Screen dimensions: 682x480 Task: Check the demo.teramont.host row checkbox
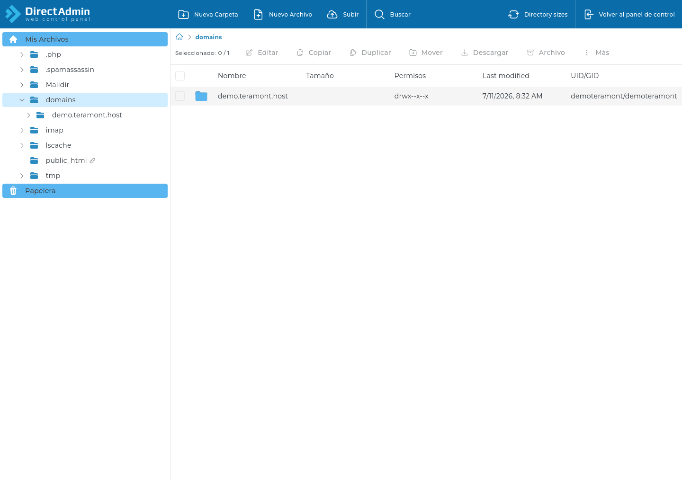[x=180, y=96]
